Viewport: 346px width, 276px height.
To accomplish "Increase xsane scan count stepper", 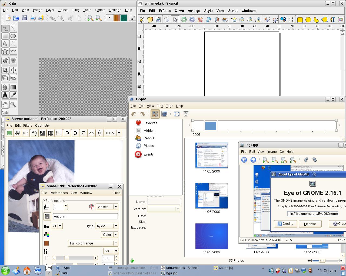I will point(66,205).
